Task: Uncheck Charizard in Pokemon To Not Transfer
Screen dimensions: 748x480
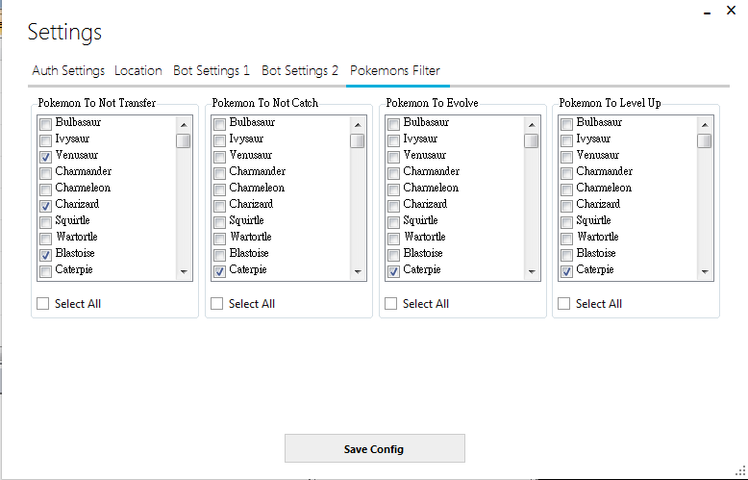Action: pyautogui.click(x=46, y=205)
